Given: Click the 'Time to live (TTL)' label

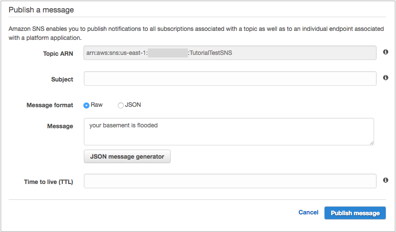Looking at the screenshot, I should coord(49,182).
